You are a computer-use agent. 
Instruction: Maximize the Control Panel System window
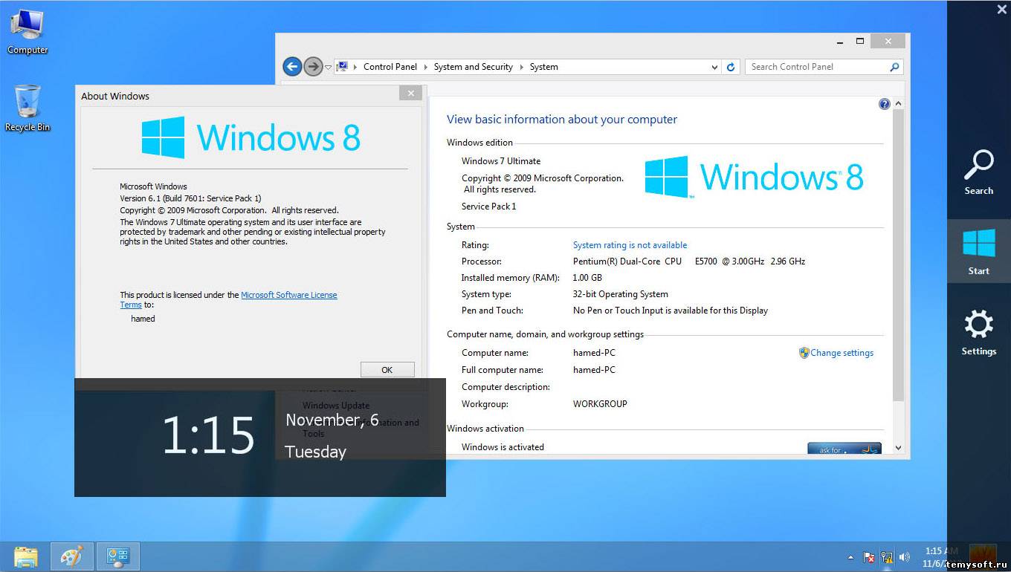pyautogui.click(x=860, y=42)
